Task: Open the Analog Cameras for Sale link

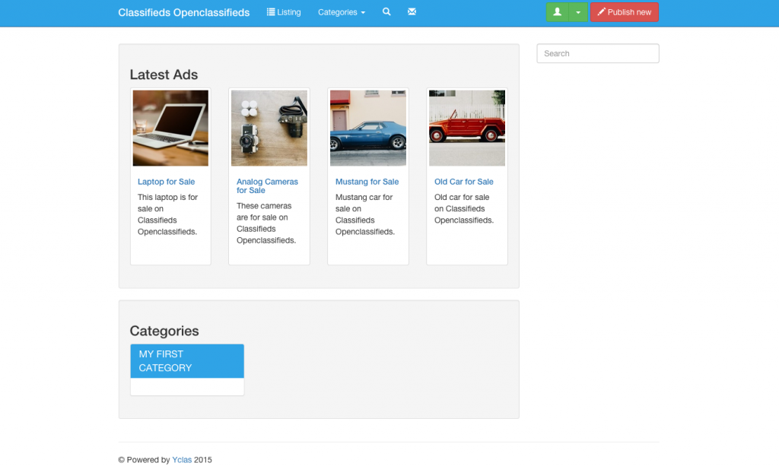Action: pyautogui.click(x=267, y=186)
